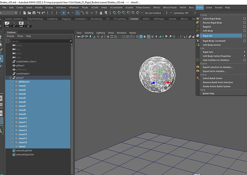This screenshot has height=175, width=247.
Task: Click Select Bullet Solver entry
Action: (212, 78)
